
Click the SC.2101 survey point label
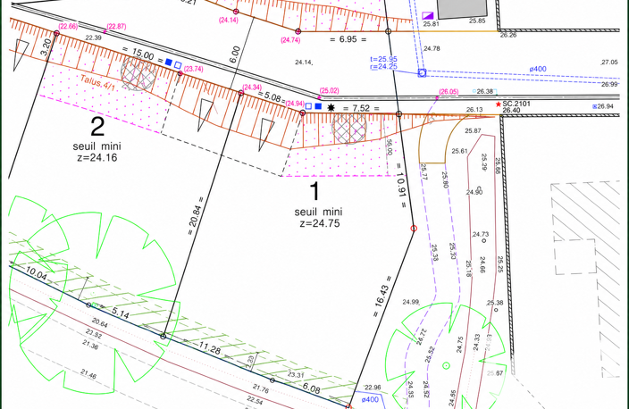tap(516, 104)
